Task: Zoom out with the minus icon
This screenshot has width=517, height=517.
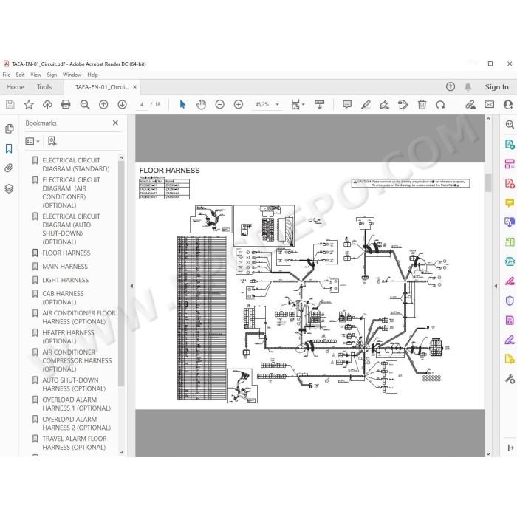Action: 219,105
